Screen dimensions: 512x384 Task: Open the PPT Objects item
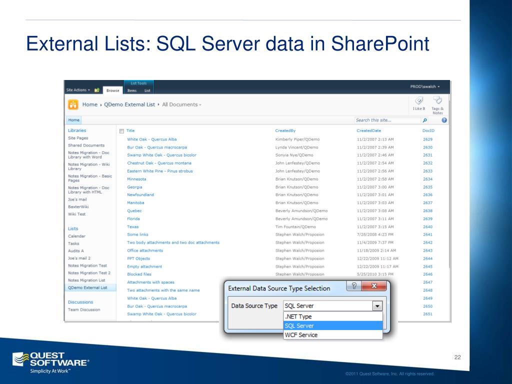point(138,258)
